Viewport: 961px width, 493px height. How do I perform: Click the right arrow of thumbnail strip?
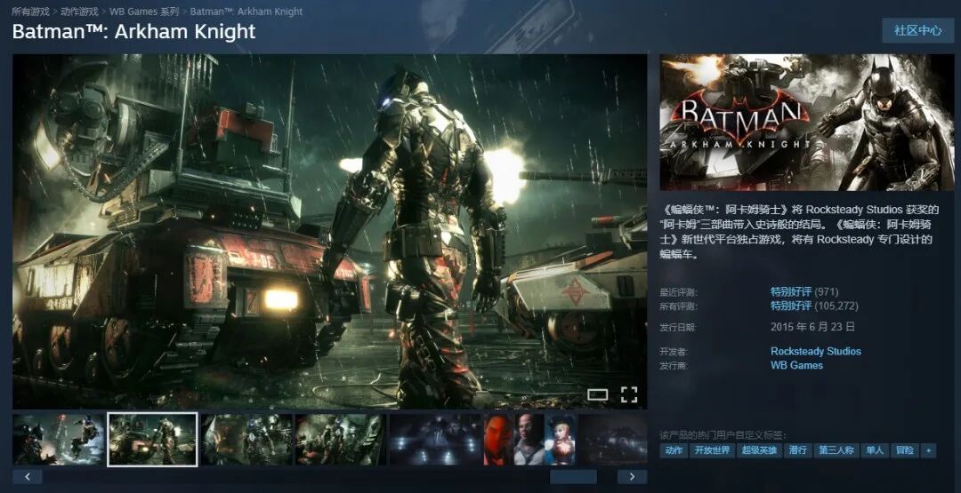click(x=632, y=476)
